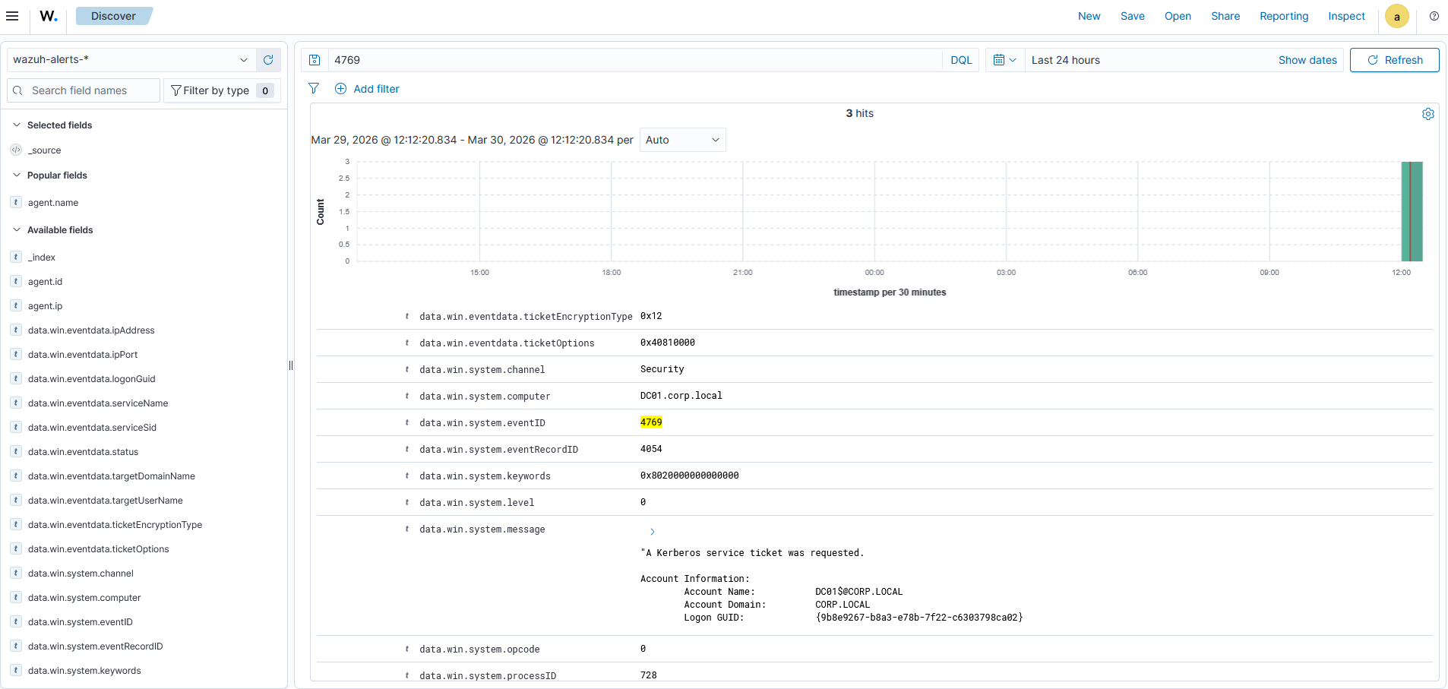Click the green histogram bar at 12:00
Viewport: 1448px width, 689px height.
(x=1412, y=211)
